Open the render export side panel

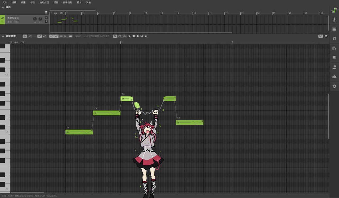click(x=334, y=67)
